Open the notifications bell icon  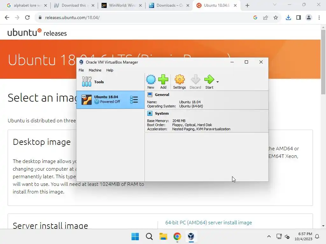click(x=317, y=236)
